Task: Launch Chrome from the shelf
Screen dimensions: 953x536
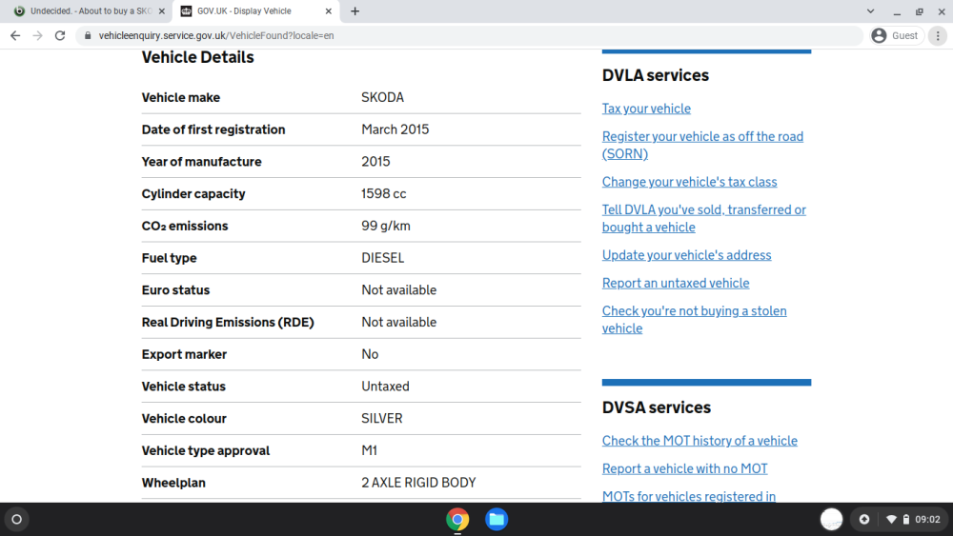Action: [x=457, y=520]
